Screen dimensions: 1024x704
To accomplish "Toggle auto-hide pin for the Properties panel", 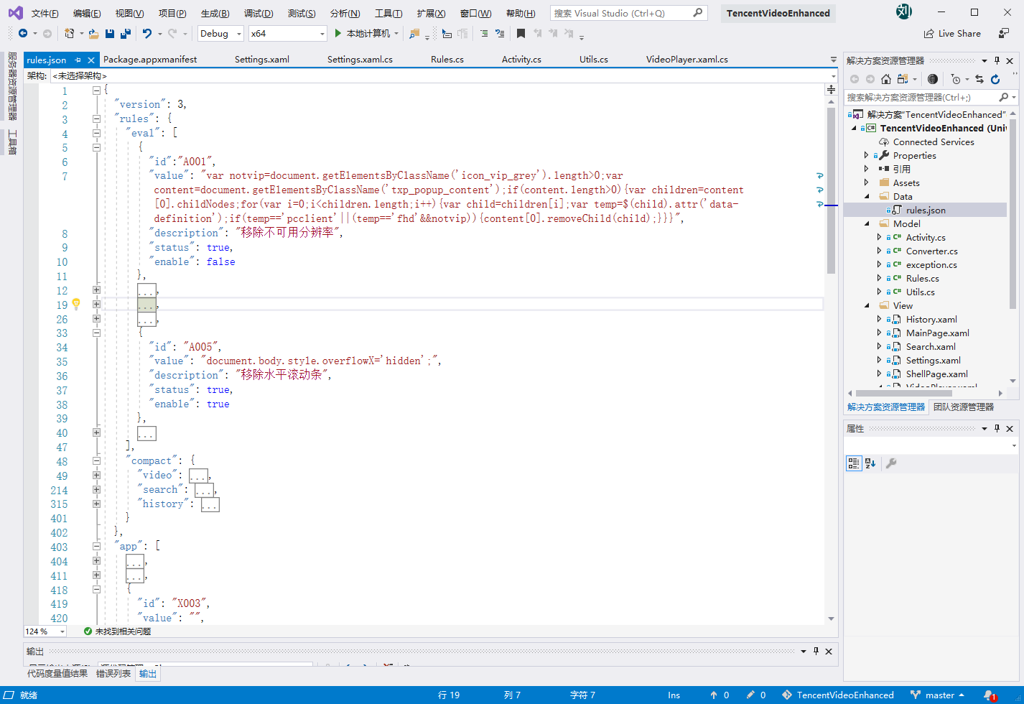I will 996,428.
